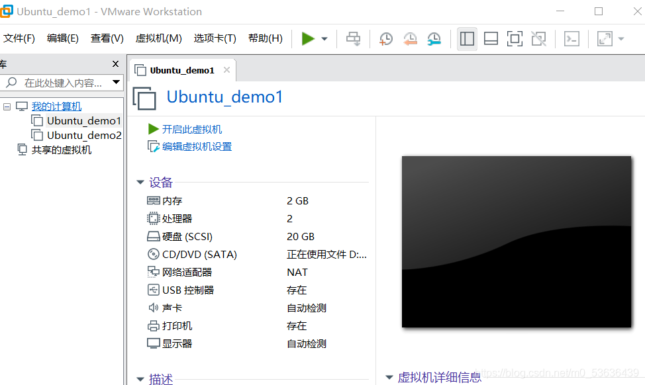This screenshot has width=645, height=385.
Task: Click the NAT 网络适配器 device icon
Action: [x=154, y=272]
